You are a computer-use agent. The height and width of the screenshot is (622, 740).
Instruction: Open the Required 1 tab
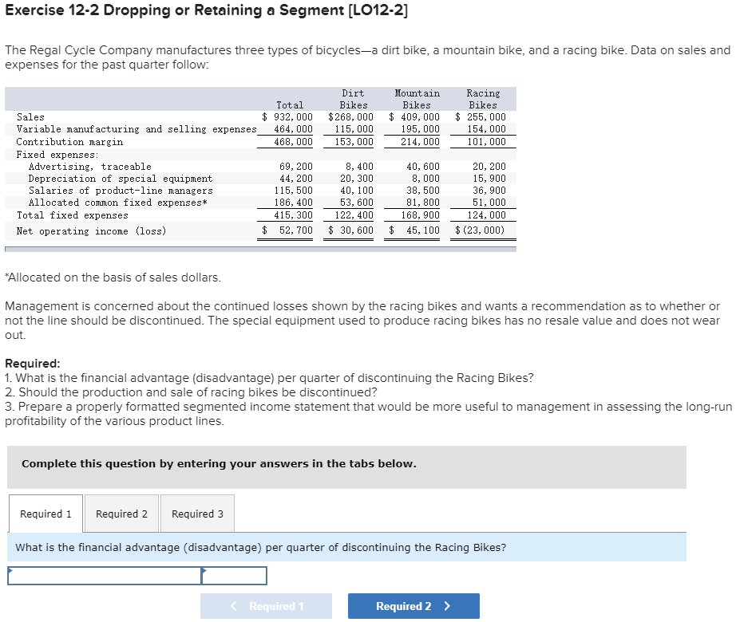coord(46,514)
